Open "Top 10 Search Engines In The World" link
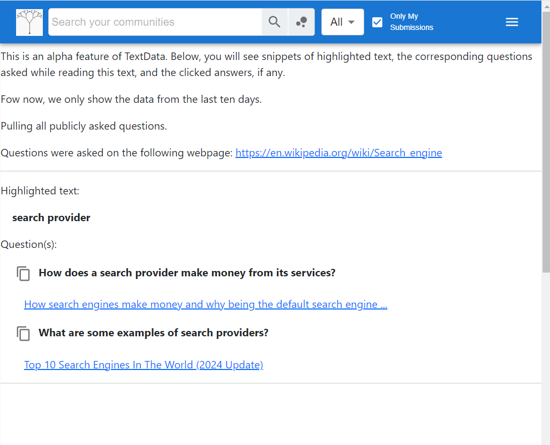This screenshot has height=445, width=550. pyautogui.click(x=144, y=365)
